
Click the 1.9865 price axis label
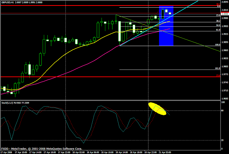(225, 50)
